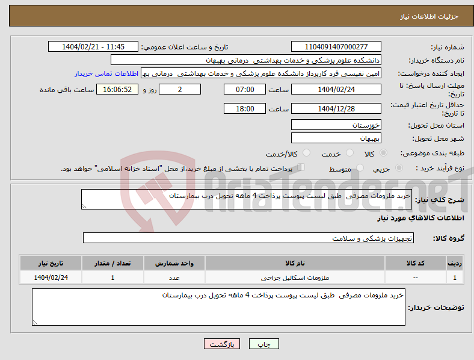Screen dimensions: 474x360
Task: Select the کالا radio button
Action: pos(383,153)
